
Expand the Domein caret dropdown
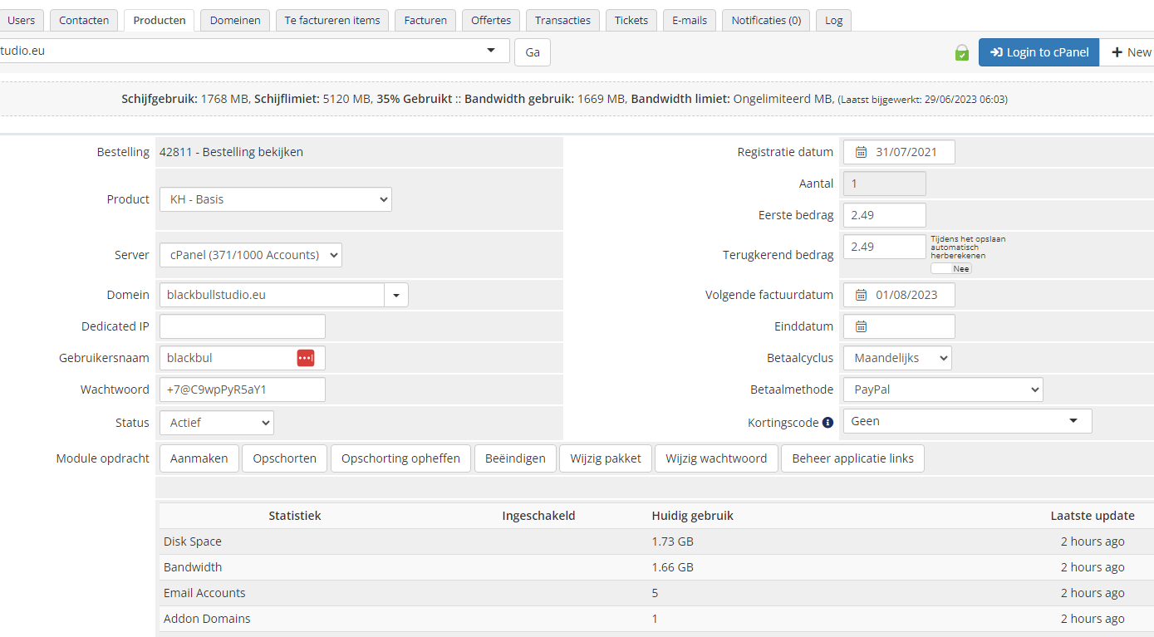pos(395,295)
